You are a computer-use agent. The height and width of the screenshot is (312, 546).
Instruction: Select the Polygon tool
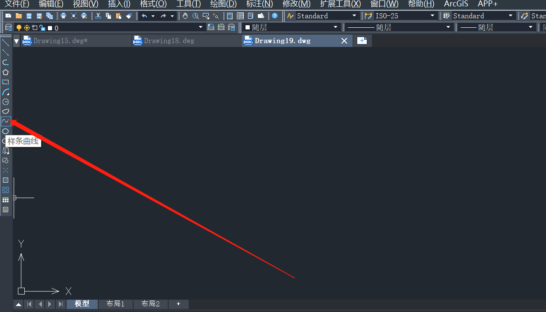tap(6, 72)
